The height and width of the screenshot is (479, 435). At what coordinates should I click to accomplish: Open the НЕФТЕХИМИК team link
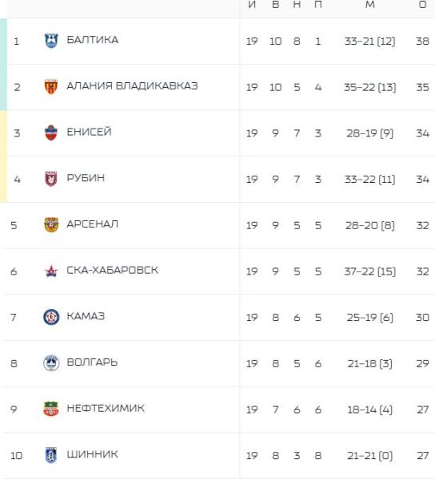pos(106,409)
